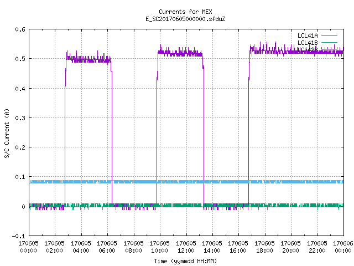The height and width of the screenshot is (266, 354).
Task: Click the 0.4 y-axis tick label
Action: 20,89
